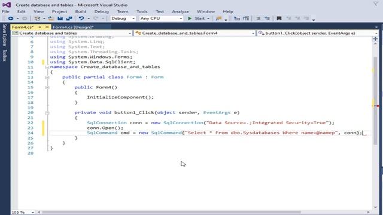Undo the last edit with the Undo icon

(81, 19)
